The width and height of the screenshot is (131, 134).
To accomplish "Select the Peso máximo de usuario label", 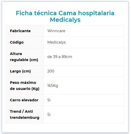I will tap(24, 86).
